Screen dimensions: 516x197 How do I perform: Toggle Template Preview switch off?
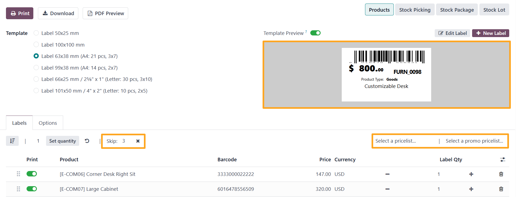[315, 33]
